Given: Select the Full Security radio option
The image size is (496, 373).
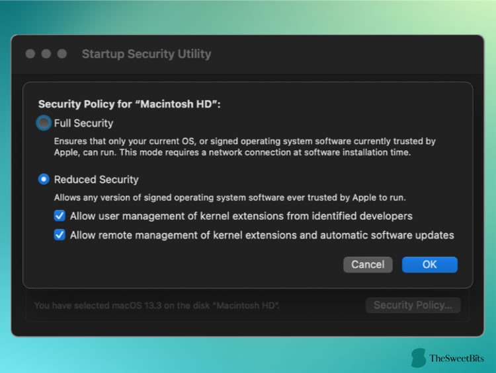Looking at the screenshot, I should click(x=44, y=123).
